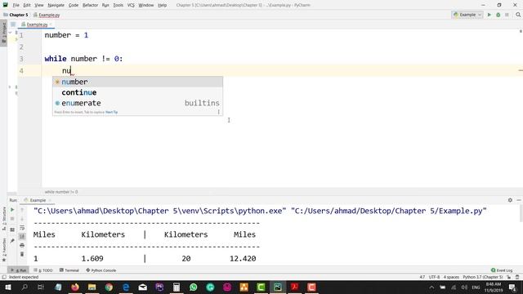Viewport: 523px width, 294px height.
Task: Open the Structure side tool window
Action: 3,219
